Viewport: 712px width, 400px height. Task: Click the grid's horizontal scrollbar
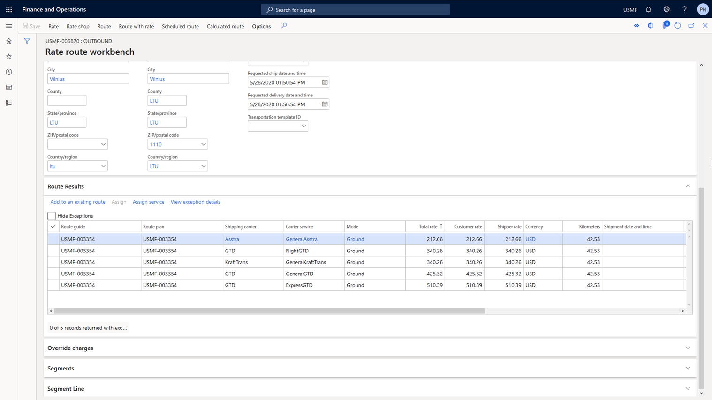click(x=269, y=311)
